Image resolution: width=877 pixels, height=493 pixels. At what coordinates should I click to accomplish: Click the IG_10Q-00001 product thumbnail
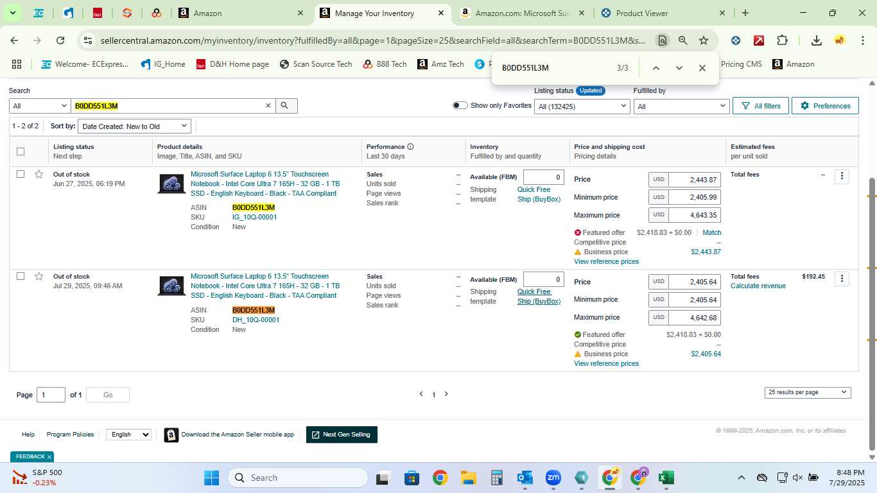pos(171,184)
